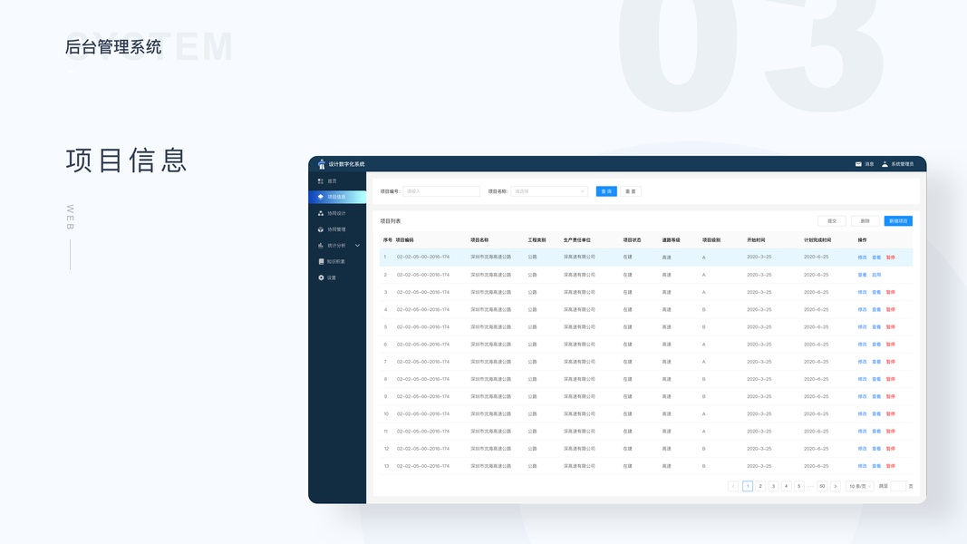Select the 首页 menu item label
The image size is (967, 544).
point(332,181)
